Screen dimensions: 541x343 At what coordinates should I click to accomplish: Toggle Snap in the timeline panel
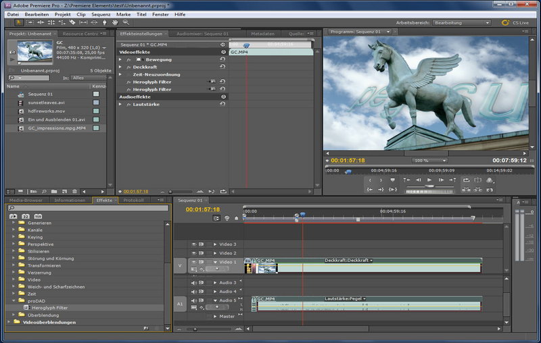[x=216, y=218]
